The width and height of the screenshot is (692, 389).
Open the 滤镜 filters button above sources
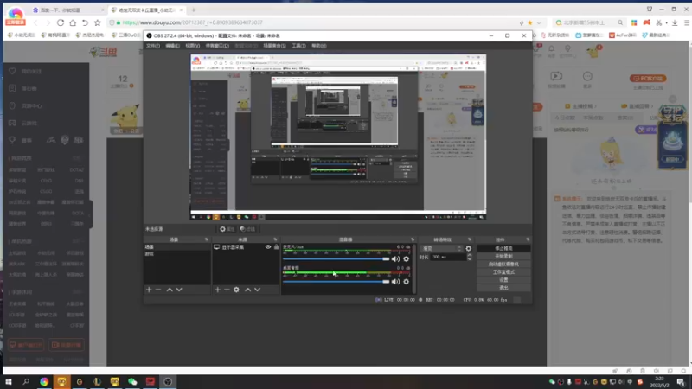[248, 229]
